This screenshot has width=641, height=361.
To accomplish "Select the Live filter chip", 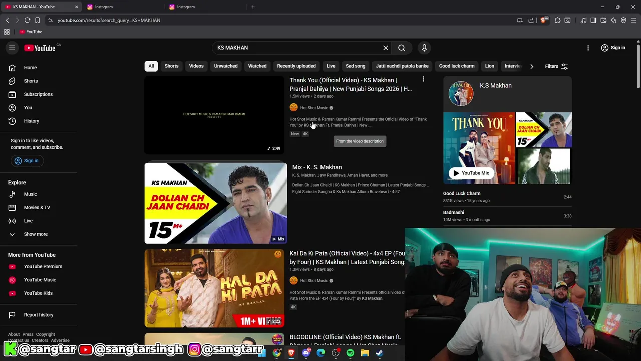I will click(x=331, y=66).
